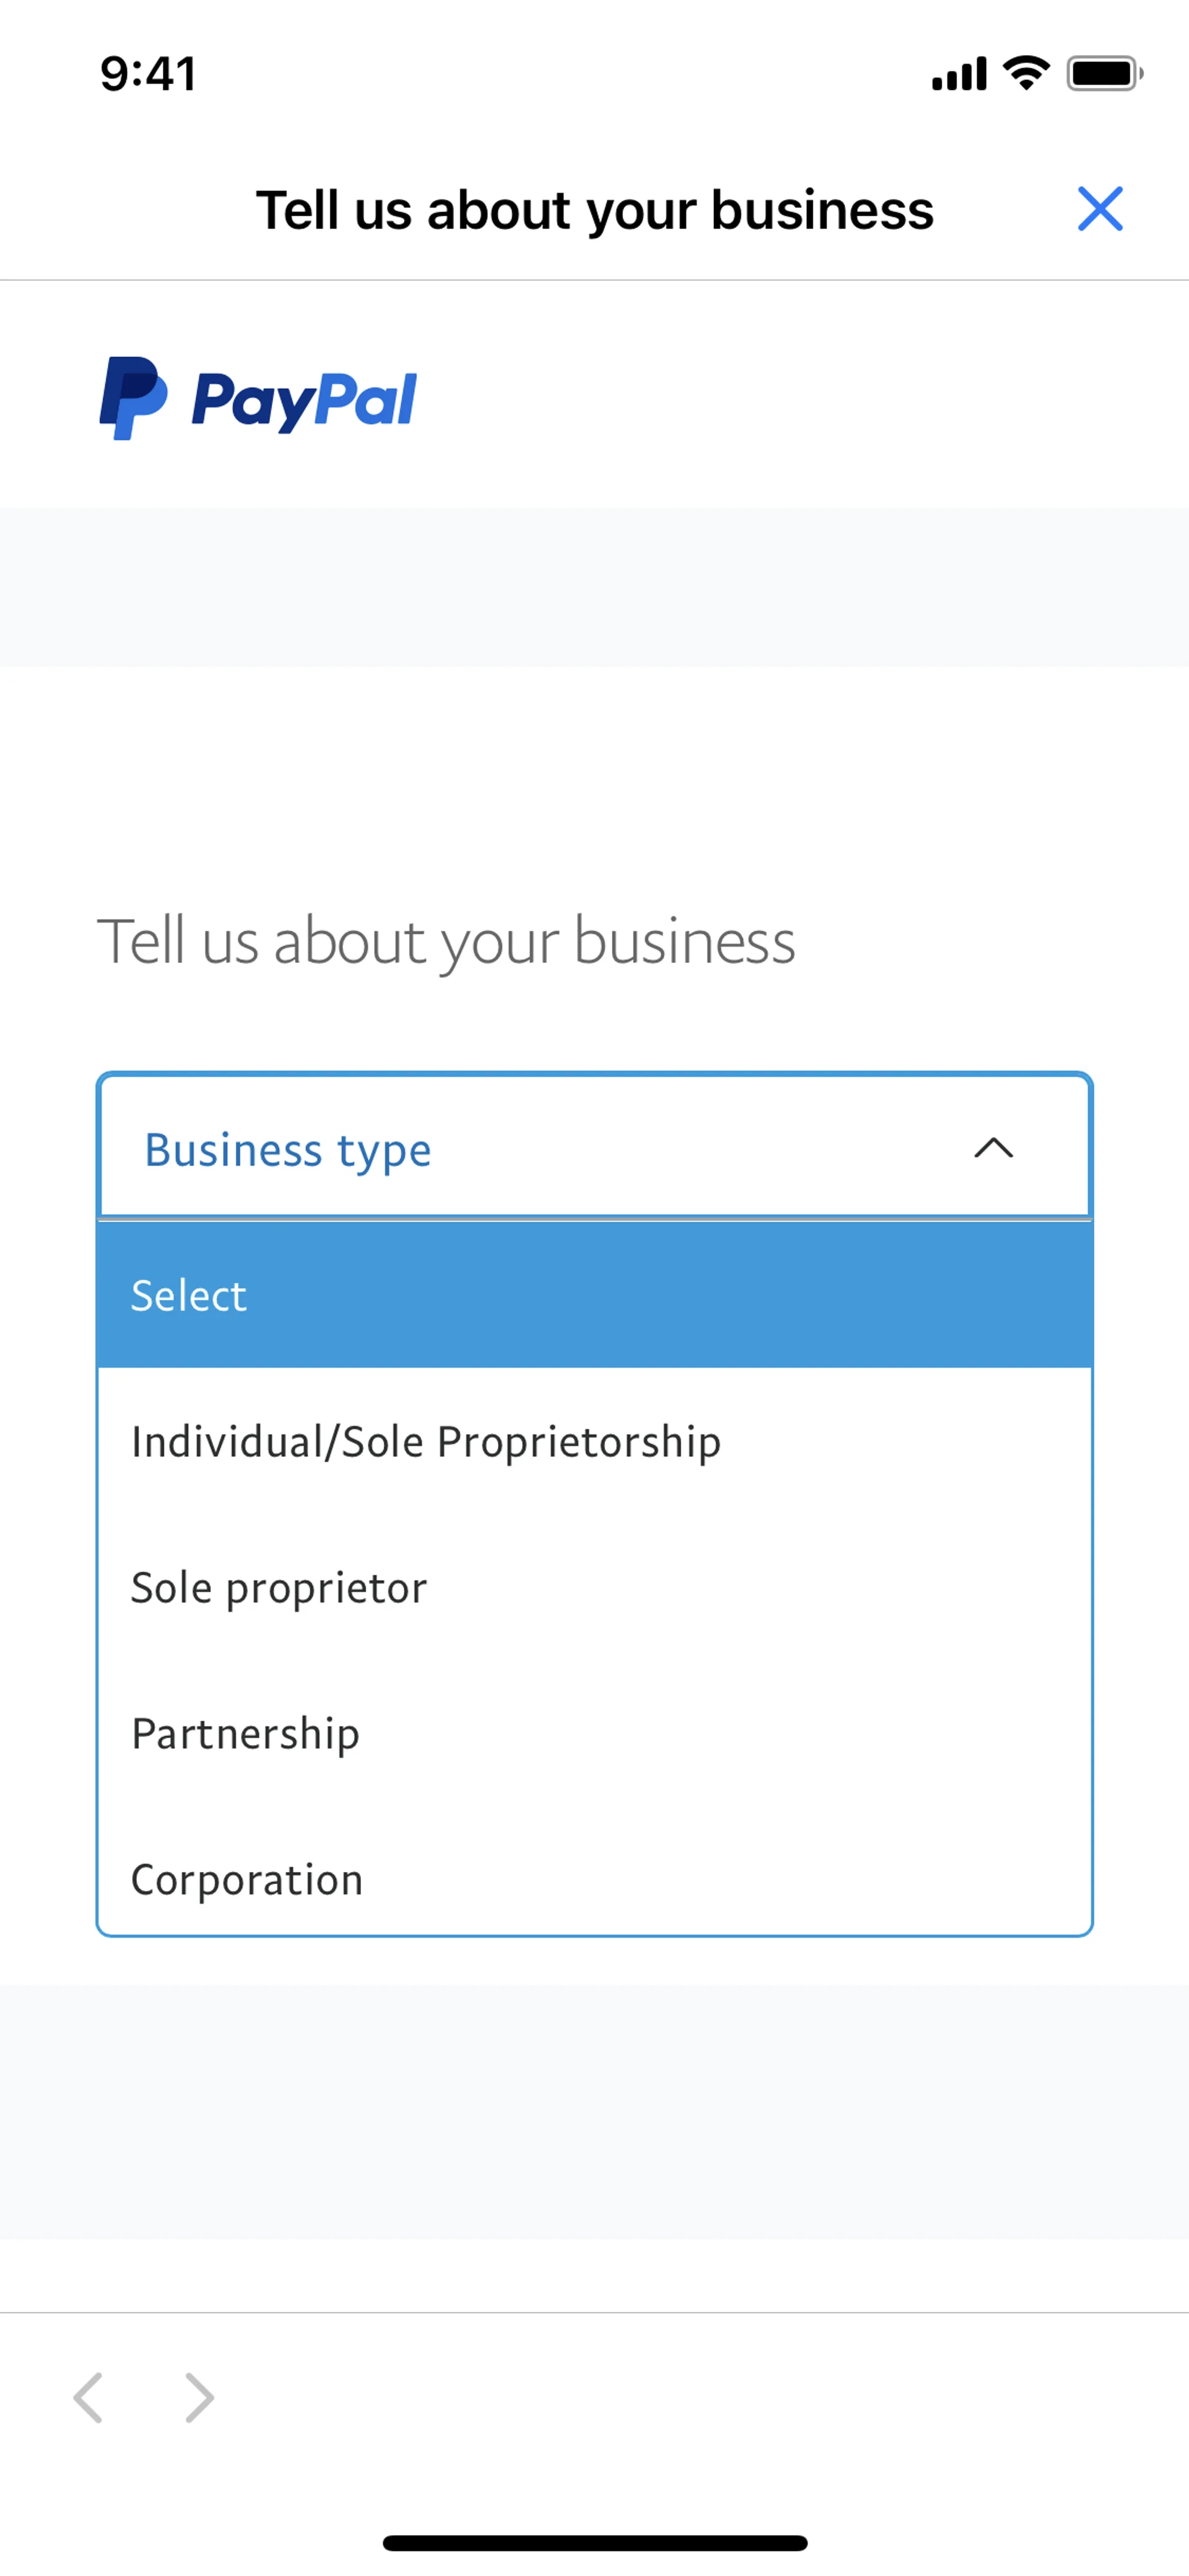This screenshot has height=2576, width=1189.
Task: Select Individual/Sole Proprietorship option
Action: click(x=425, y=1441)
